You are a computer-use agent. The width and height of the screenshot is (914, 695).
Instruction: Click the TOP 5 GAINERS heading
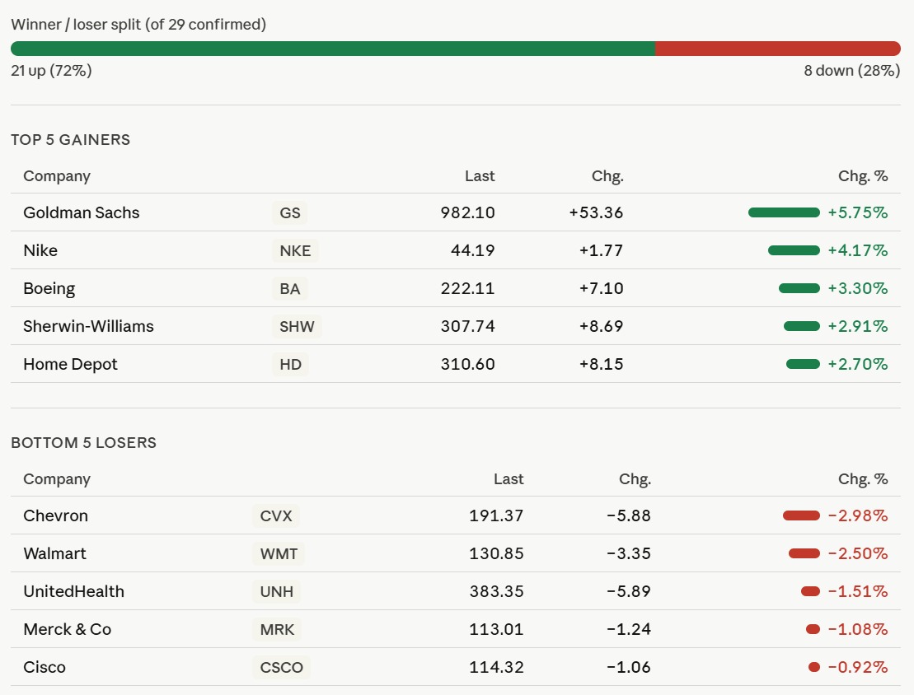(x=71, y=140)
